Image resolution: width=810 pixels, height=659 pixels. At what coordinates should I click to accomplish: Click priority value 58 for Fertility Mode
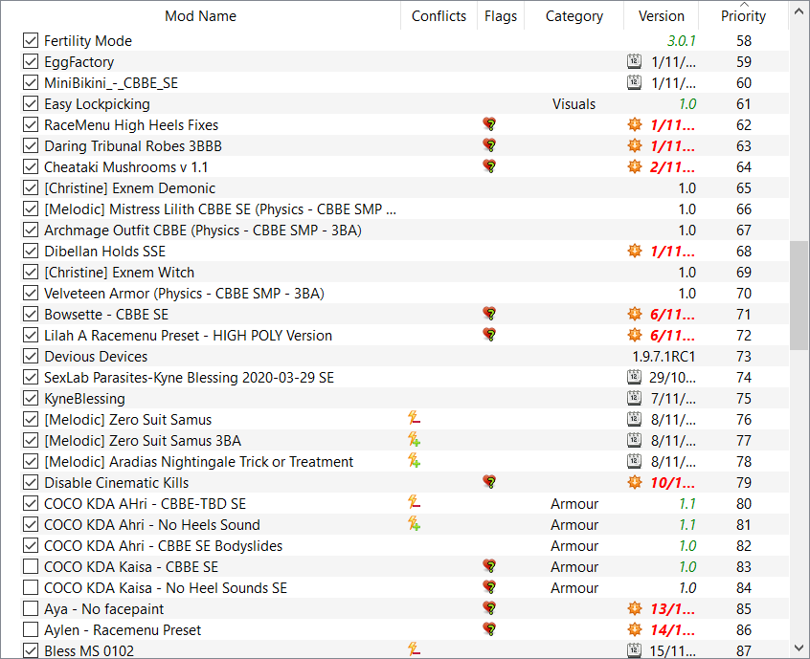click(744, 41)
